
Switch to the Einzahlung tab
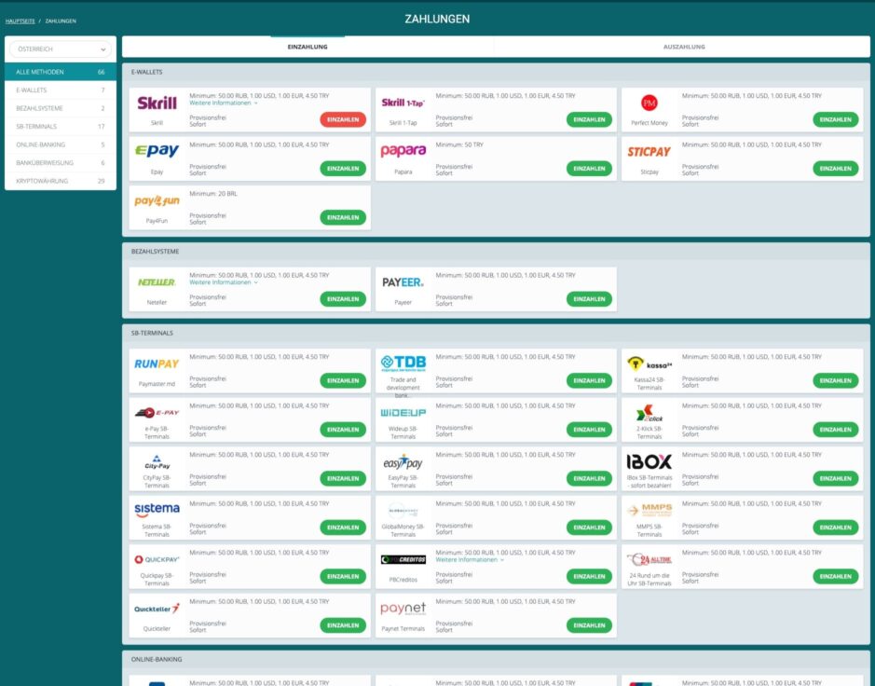coord(308,47)
